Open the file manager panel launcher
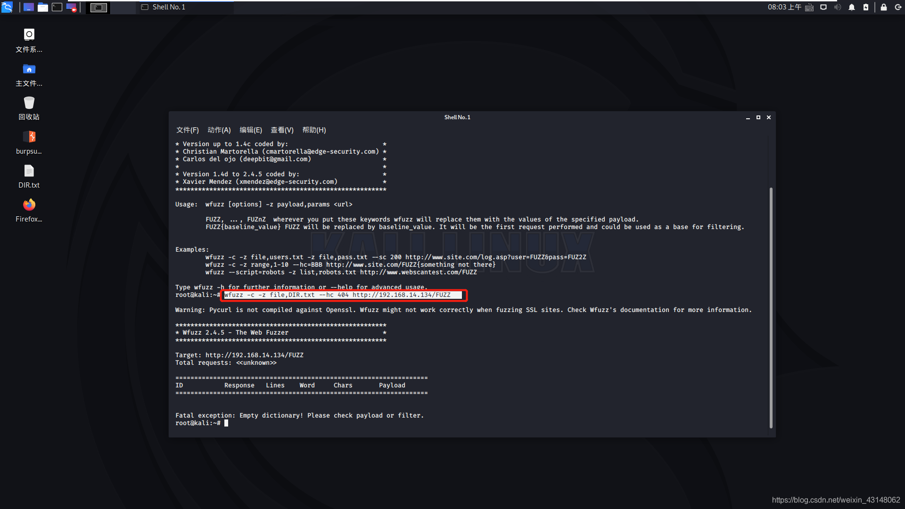 click(43, 7)
